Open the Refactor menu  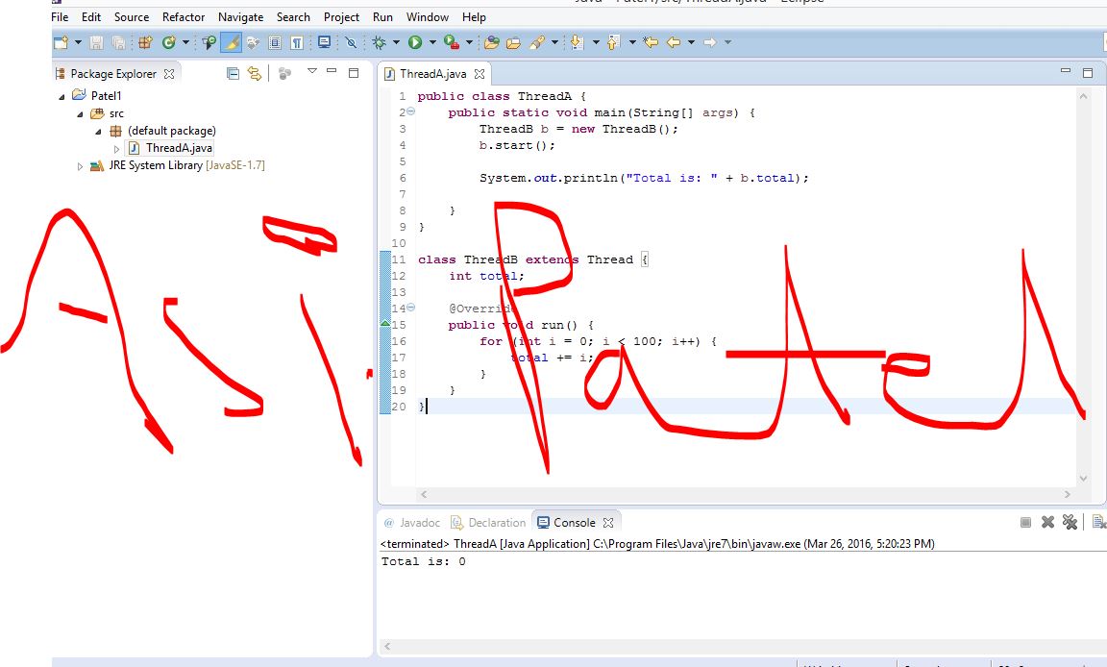point(183,17)
